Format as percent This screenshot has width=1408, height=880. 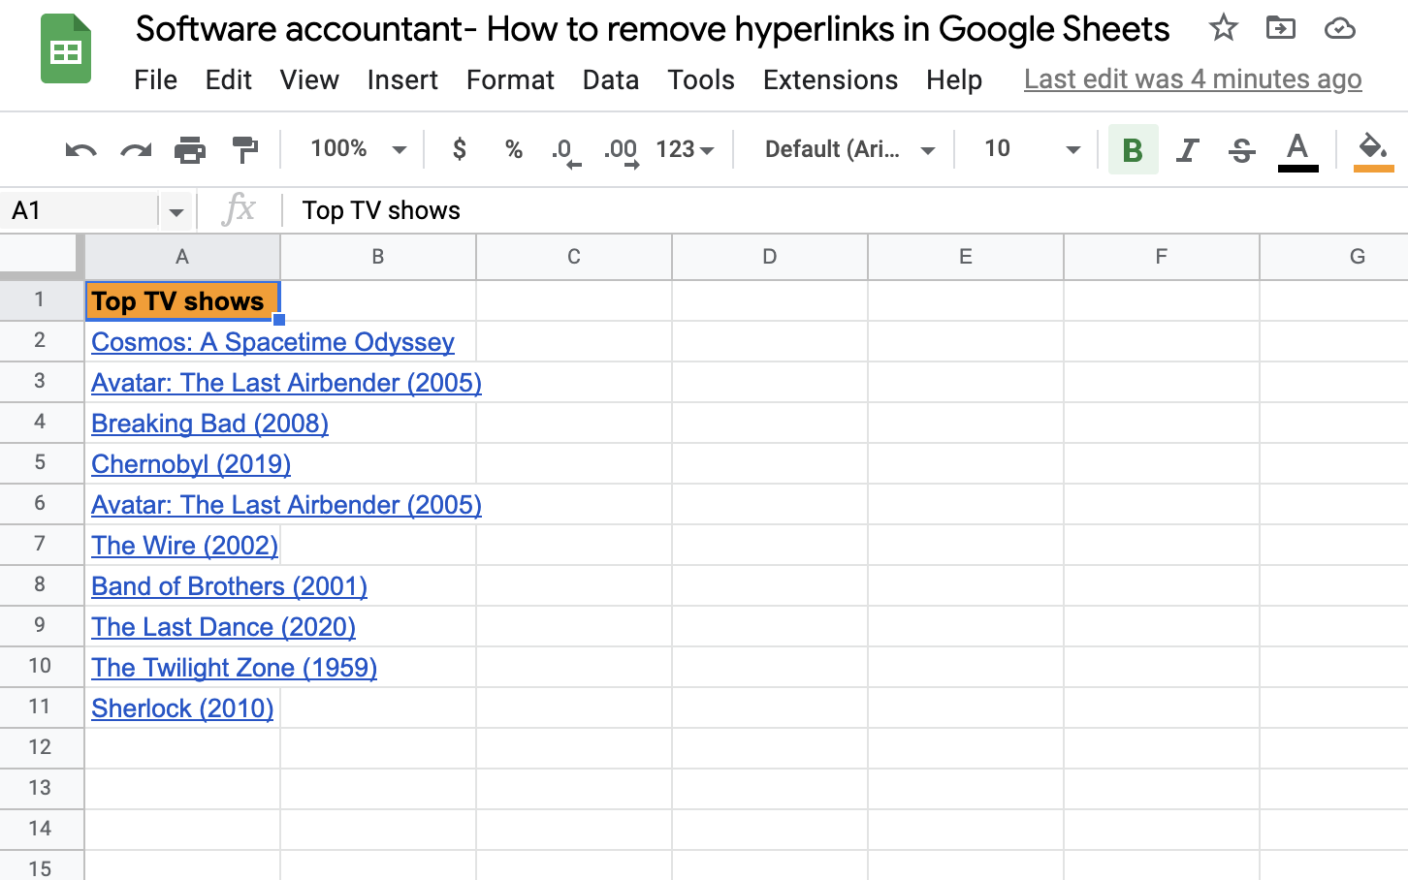pyautogui.click(x=514, y=149)
